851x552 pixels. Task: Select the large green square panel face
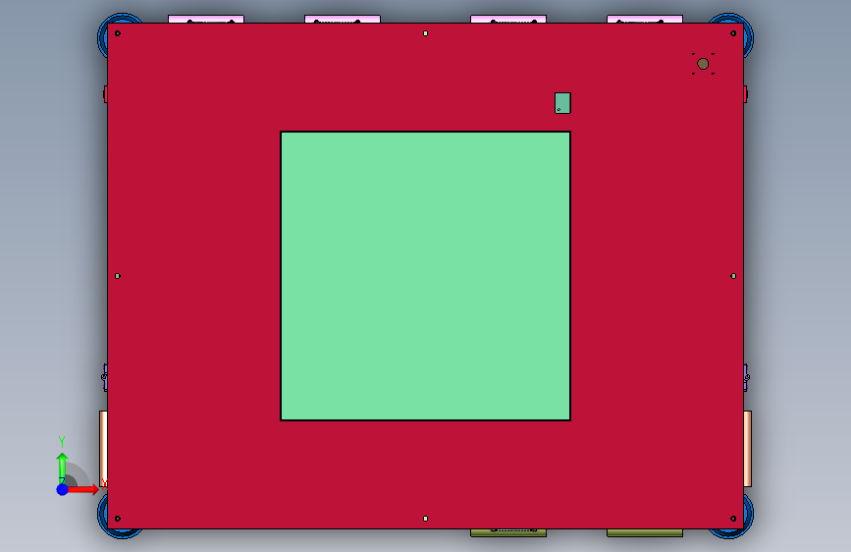click(426, 276)
